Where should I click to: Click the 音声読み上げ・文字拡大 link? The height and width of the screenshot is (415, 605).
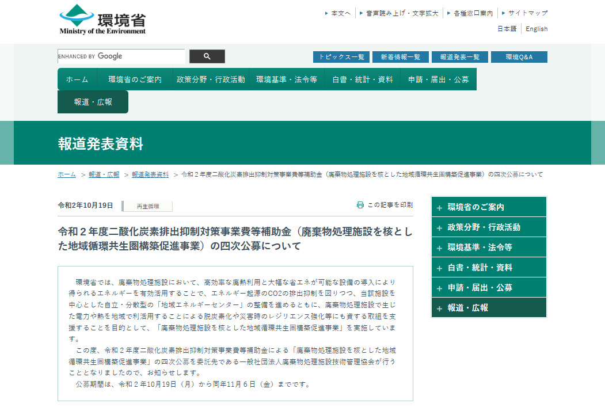click(x=402, y=13)
